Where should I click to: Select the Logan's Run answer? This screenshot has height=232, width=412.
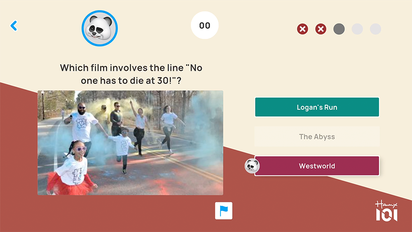(x=317, y=107)
